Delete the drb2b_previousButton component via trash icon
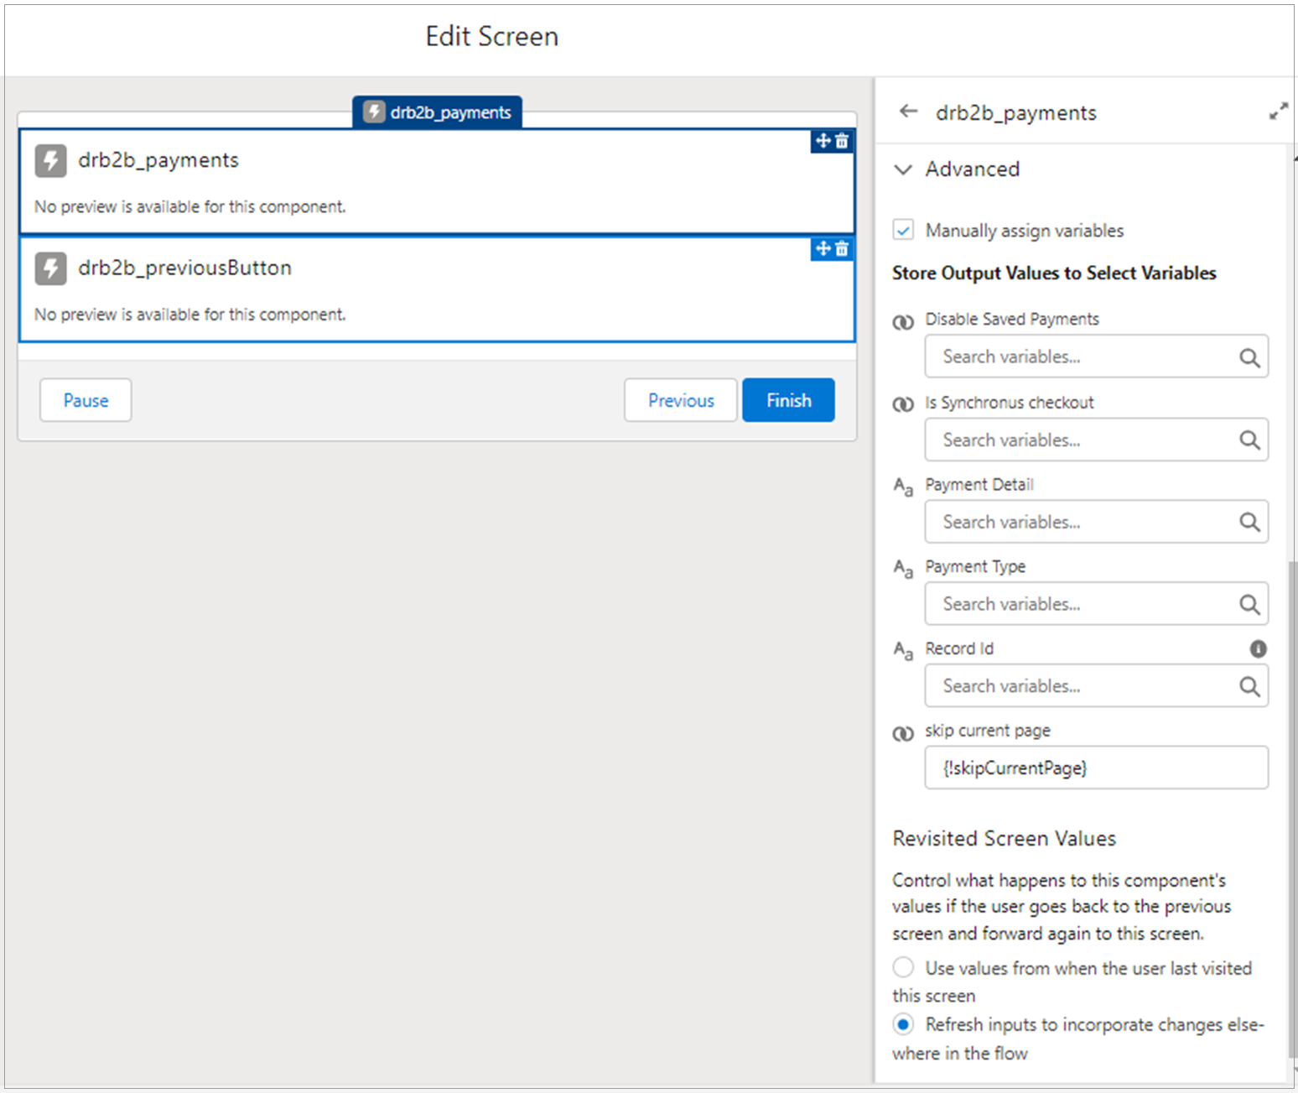The image size is (1298, 1093). [x=842, y=248]
